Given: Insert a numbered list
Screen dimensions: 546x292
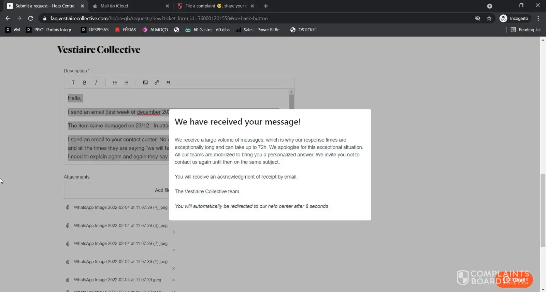Looking at the screenshot, I should pyautogui.click(x=126, y=82).
